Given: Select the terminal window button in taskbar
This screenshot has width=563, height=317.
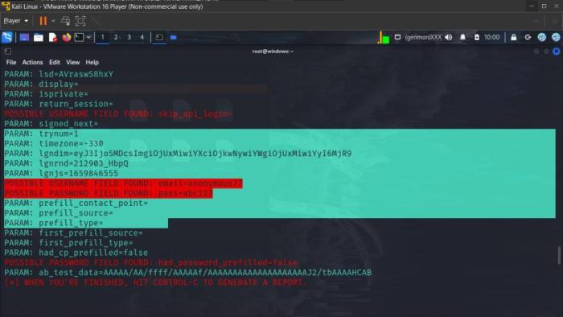Looking at the screenshot, I should coord(159,37).
